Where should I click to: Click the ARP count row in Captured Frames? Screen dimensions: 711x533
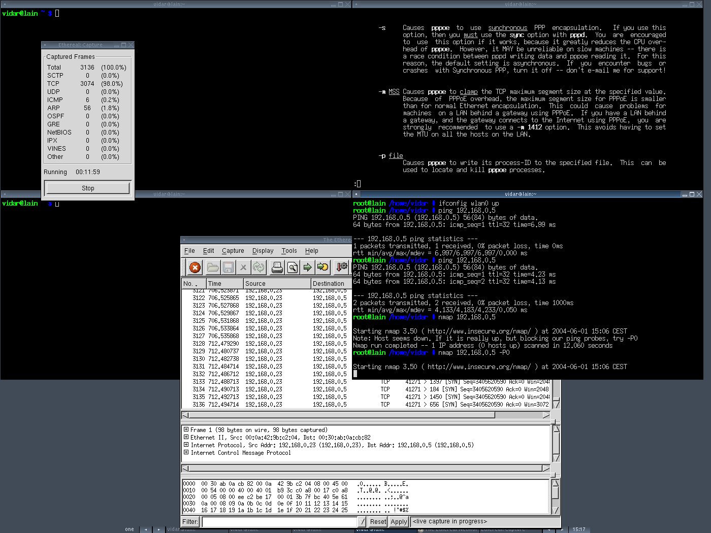[85, 108]
